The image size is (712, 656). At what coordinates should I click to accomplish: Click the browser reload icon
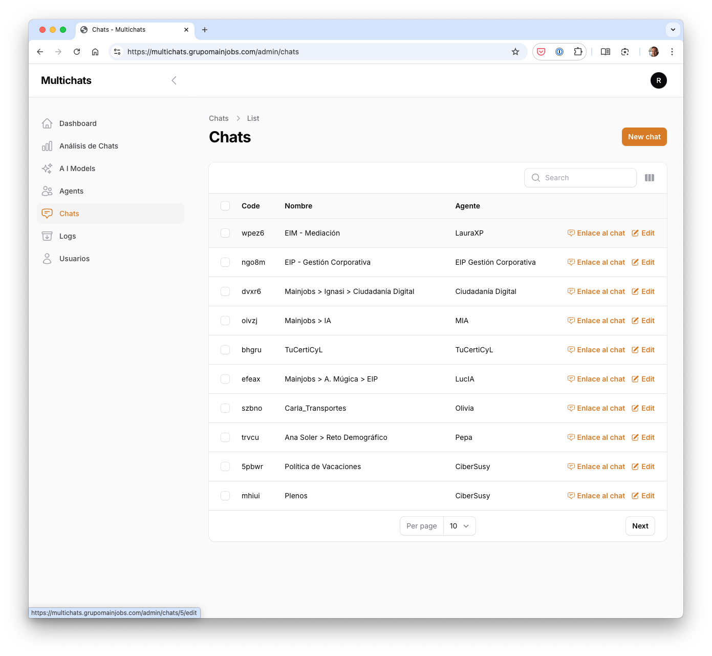point(77,52)
